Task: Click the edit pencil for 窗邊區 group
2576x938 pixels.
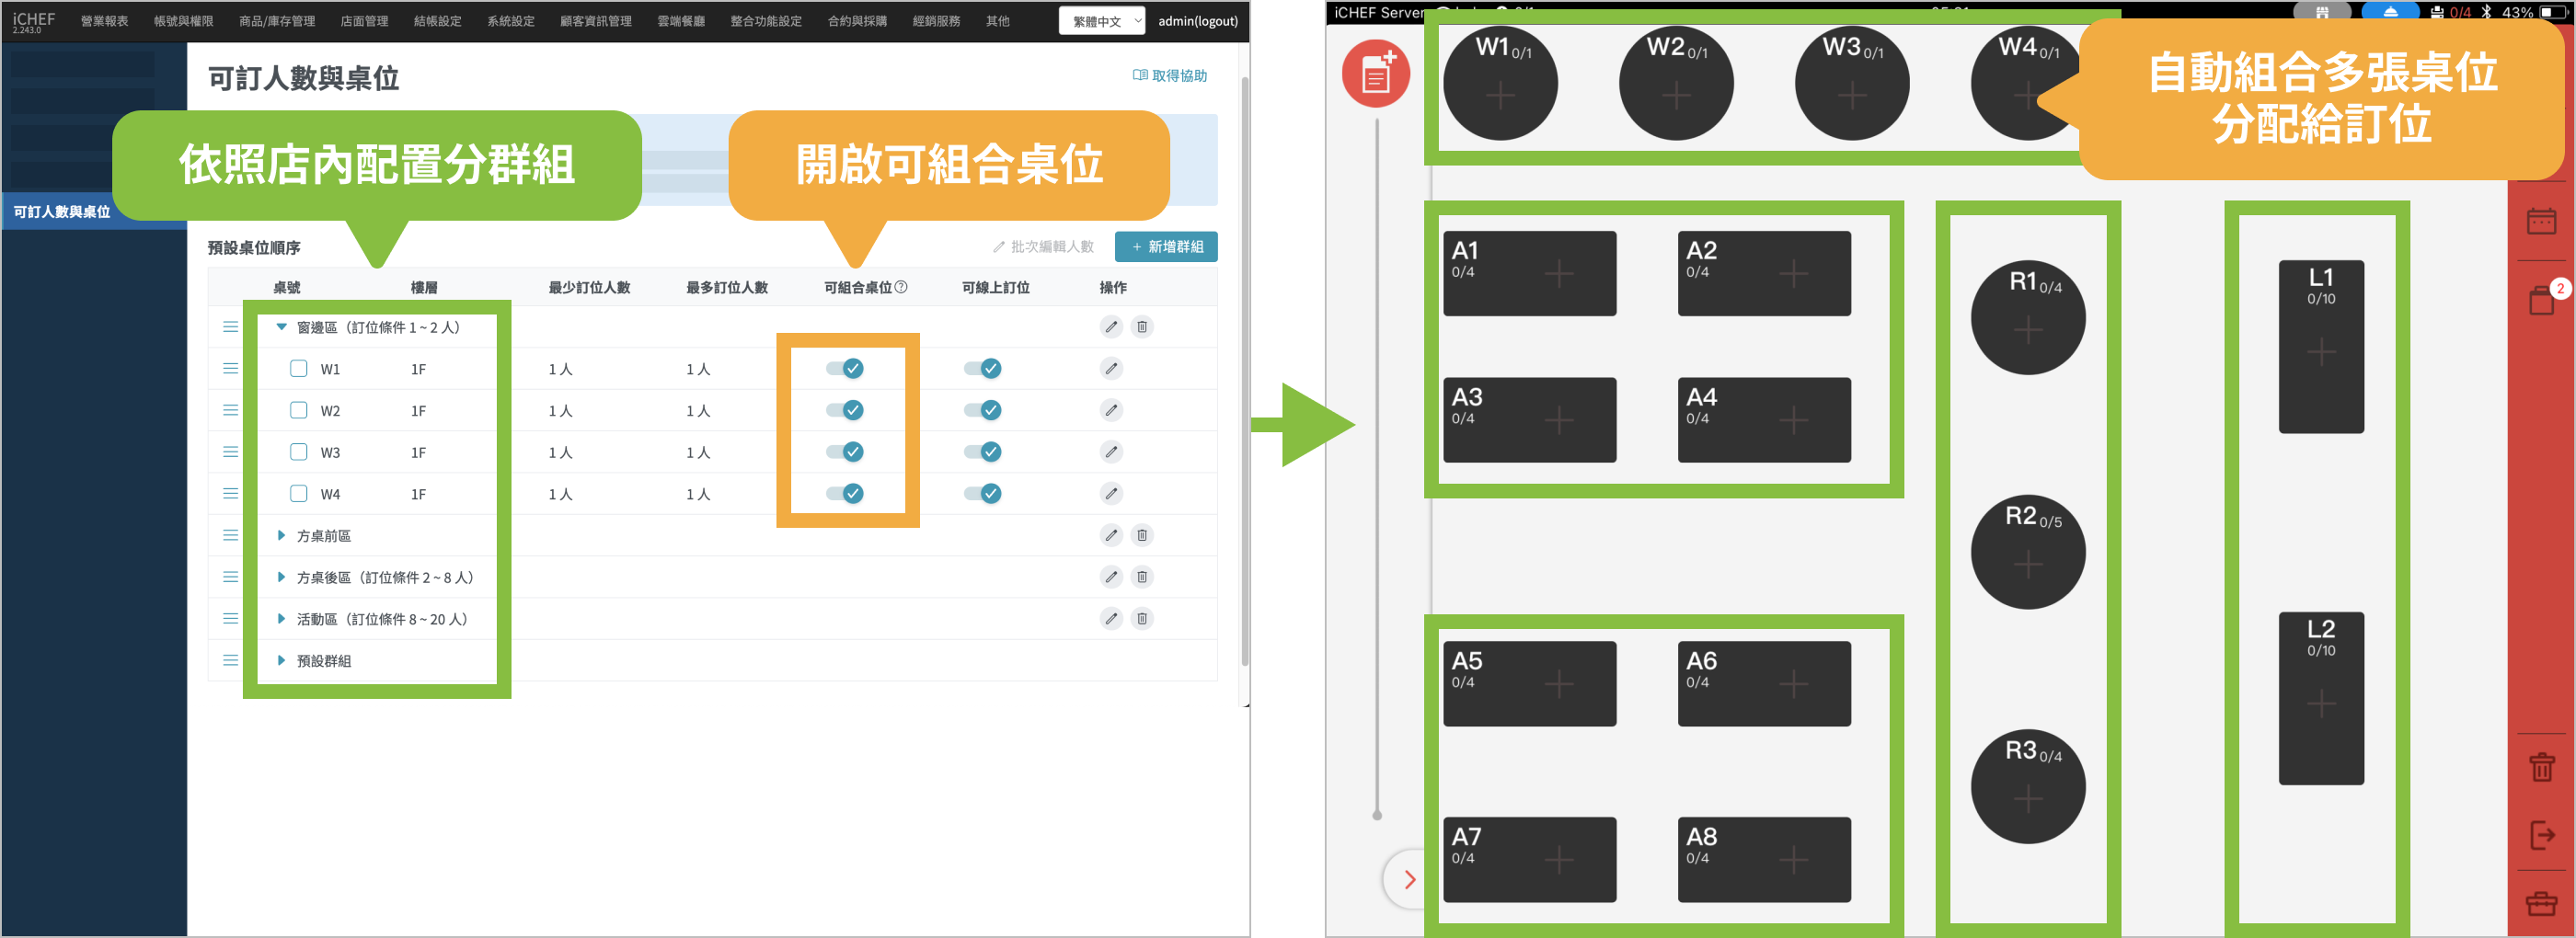Action: click(1111, 327)
